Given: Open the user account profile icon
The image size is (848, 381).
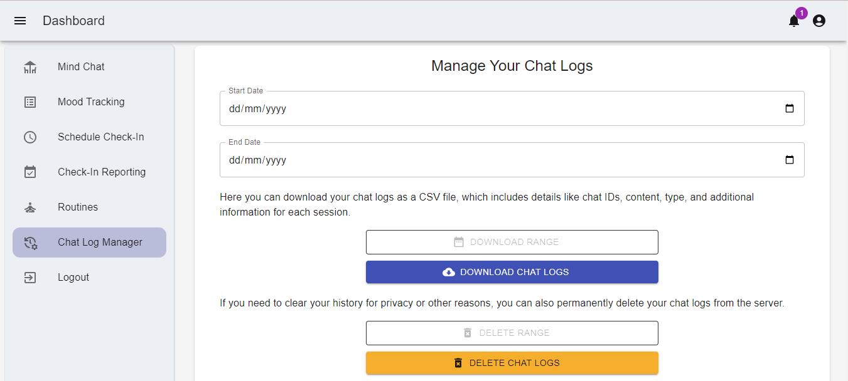Looking at the screenshot, I should (819, 21).
